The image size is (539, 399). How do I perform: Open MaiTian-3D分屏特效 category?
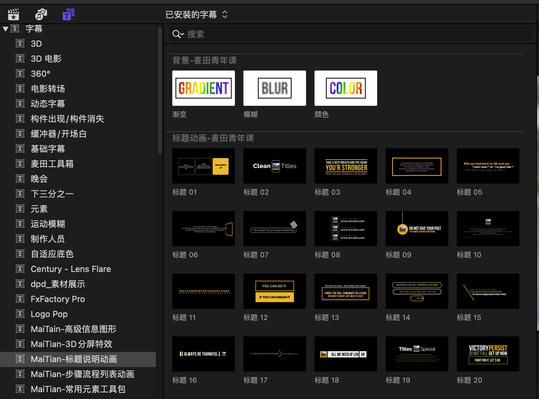click(x=78, y=344)
